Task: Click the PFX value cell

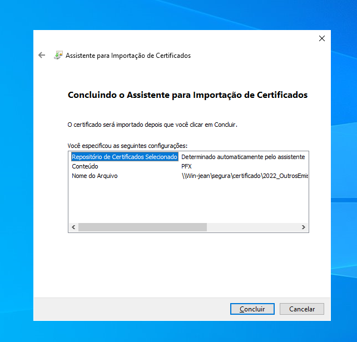Action: tap(186, 166)
